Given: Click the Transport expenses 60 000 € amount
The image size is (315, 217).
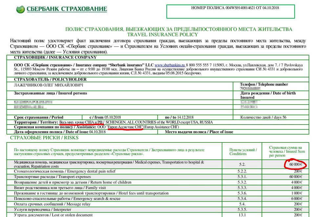Looking at the screenshot, I should point(295,177).
